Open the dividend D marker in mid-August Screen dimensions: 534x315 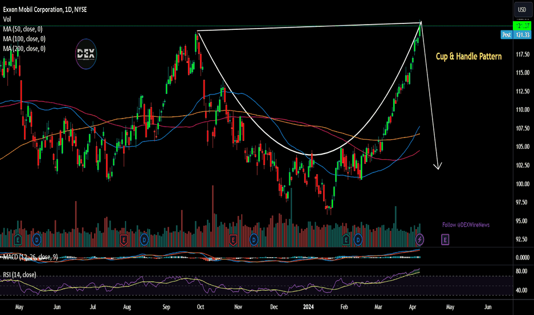tap(144, 240)
